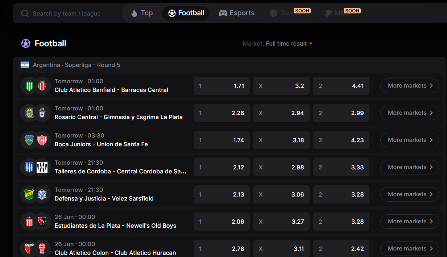Viewport: 447px width, 257px height.
Task: Choose draw odds 3.11
Action: (281, 249)
